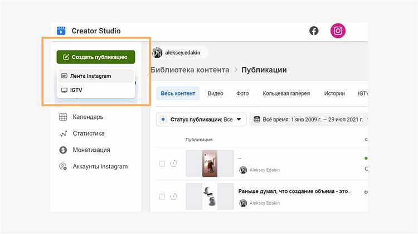
Task: Open Монетизация in the sidebar
Action: [91, 150]
